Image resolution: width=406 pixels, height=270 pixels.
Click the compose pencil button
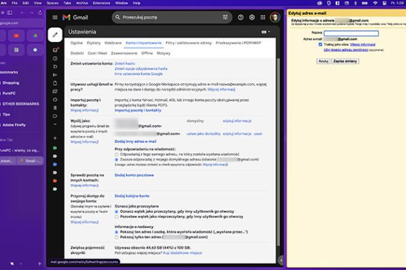55,34
